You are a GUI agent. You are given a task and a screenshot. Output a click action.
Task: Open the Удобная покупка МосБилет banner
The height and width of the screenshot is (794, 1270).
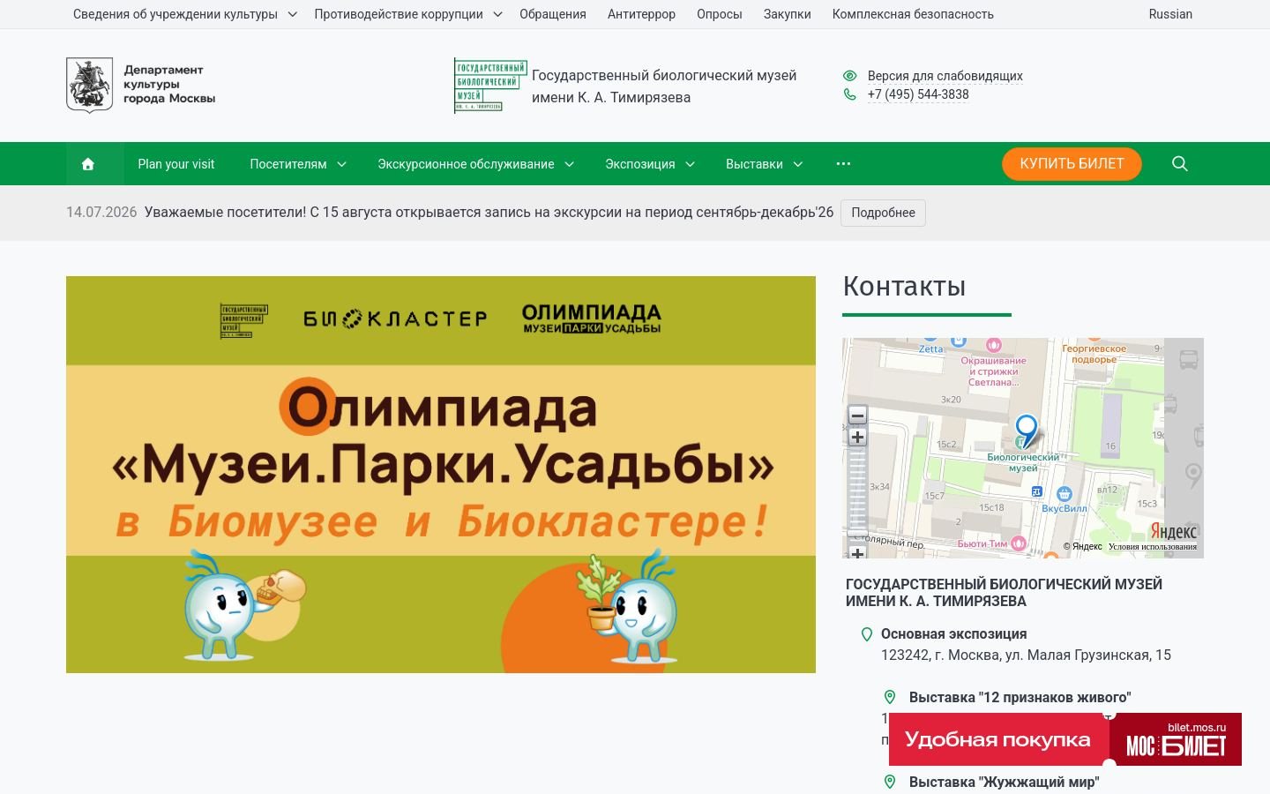point(1065,739)
